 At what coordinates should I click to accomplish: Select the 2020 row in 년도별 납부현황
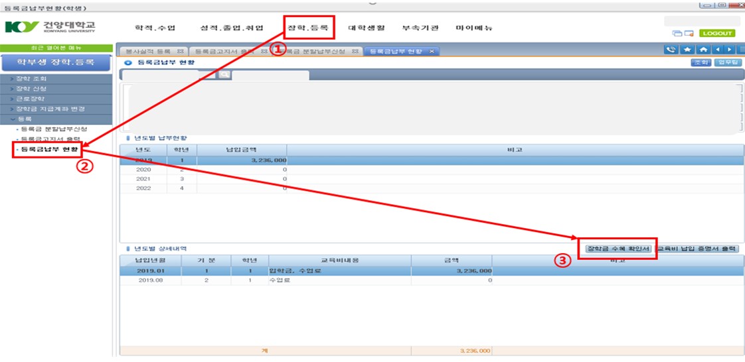143,170
